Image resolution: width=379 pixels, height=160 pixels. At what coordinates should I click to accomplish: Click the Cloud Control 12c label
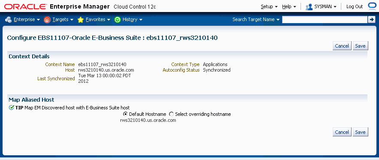135,7
